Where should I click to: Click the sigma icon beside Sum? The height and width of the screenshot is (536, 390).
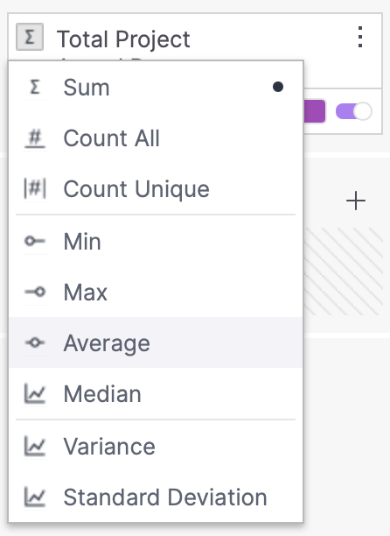(35, 87)
